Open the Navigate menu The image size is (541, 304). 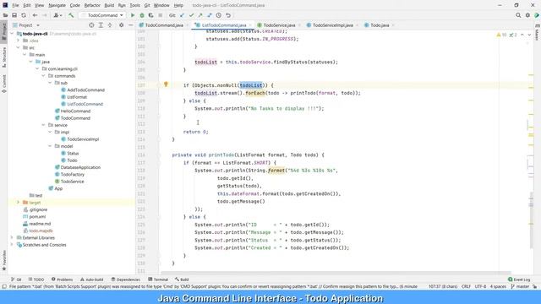[57, 5]
